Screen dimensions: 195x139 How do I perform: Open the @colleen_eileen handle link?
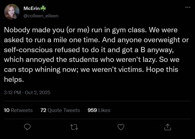pyautogui.click(x=41, y=16)
